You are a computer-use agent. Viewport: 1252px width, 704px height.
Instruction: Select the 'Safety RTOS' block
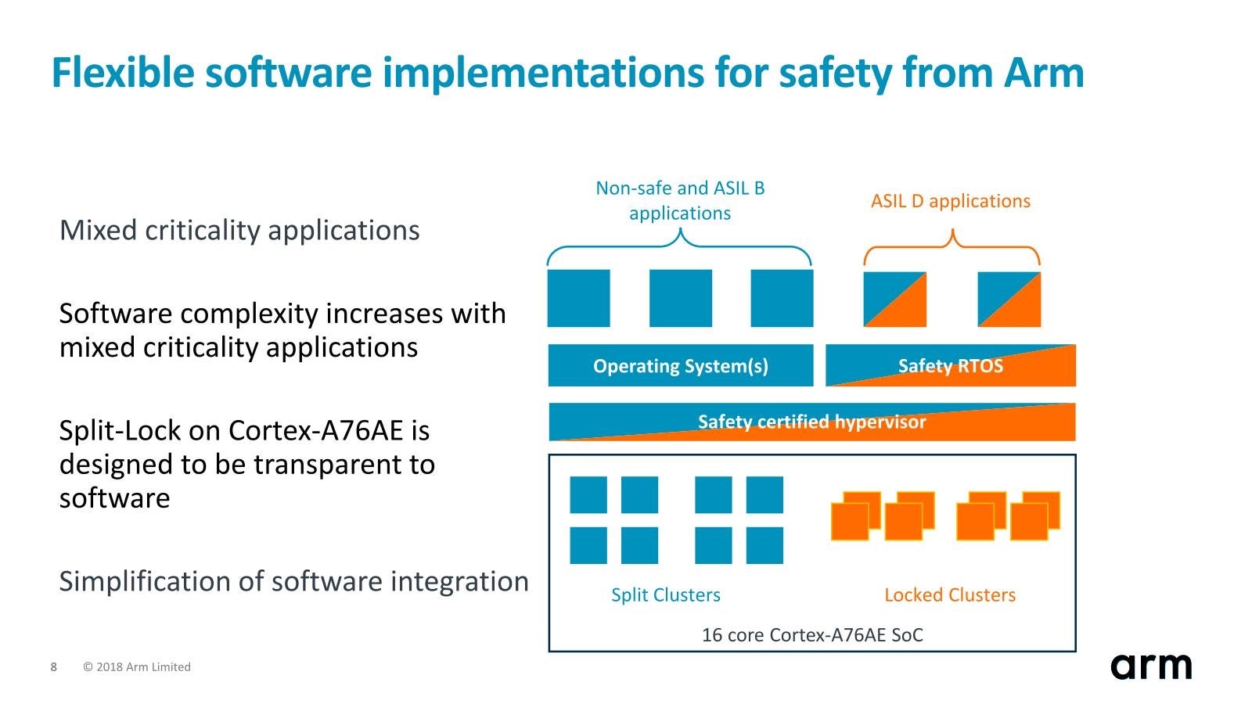point(951,365)
